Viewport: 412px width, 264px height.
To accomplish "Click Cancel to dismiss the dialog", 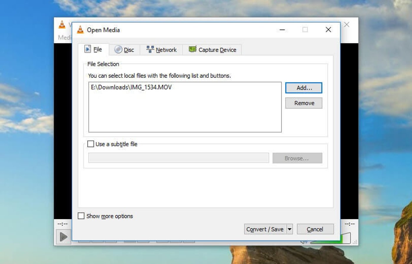I will pos(315,229).
